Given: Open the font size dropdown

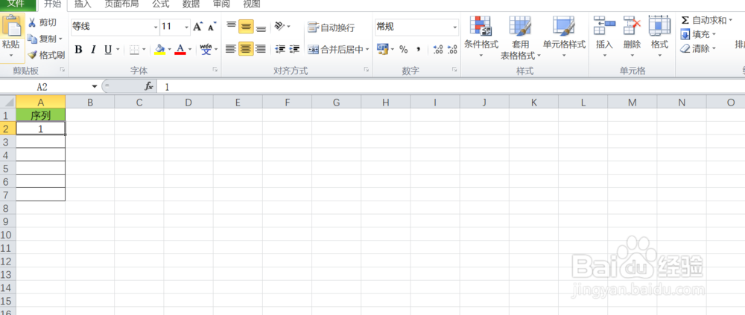Looking at the screenshot, I should click(x=188, y=27).
